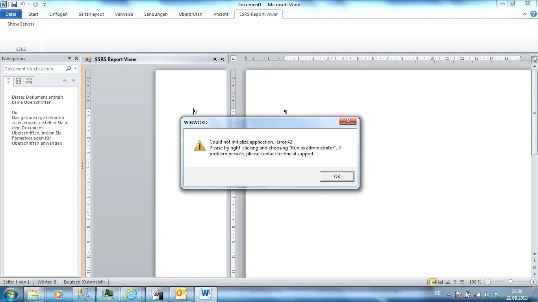538x302 pixels.
Task: Switch to Web Layout view icon
Action: point(448,282)
